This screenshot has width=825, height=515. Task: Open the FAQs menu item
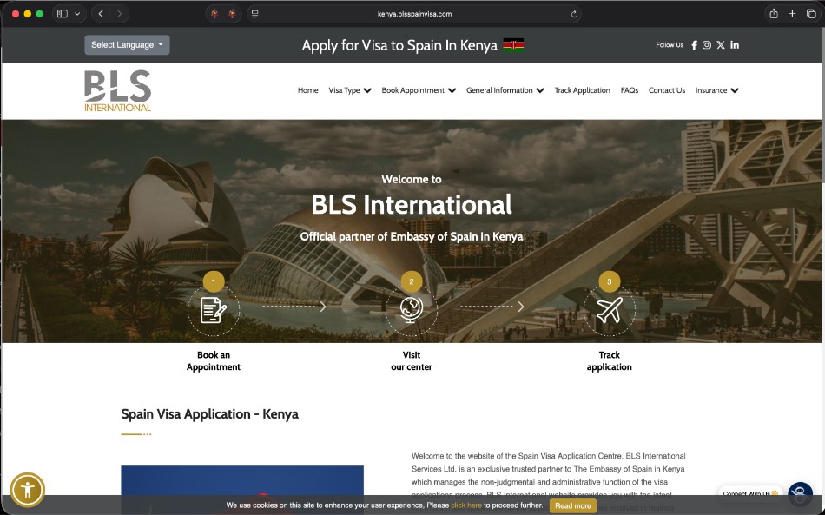click(x=630, y=90)
